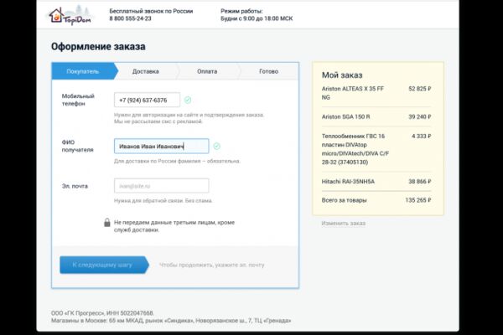503x335 pixels.
Task: Click the Мой заказ heading
Action: 342,75
